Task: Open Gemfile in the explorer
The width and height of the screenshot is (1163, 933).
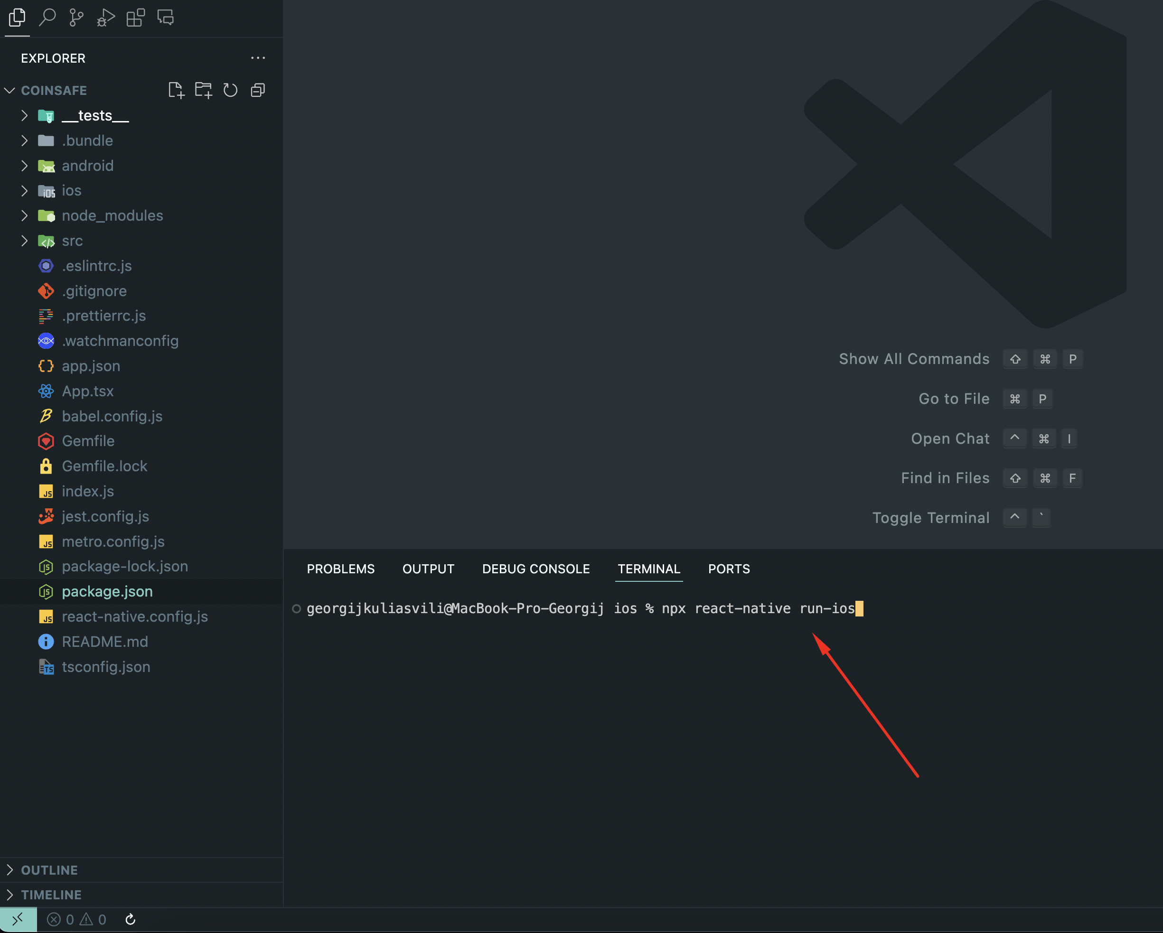Action: [141, 441]
